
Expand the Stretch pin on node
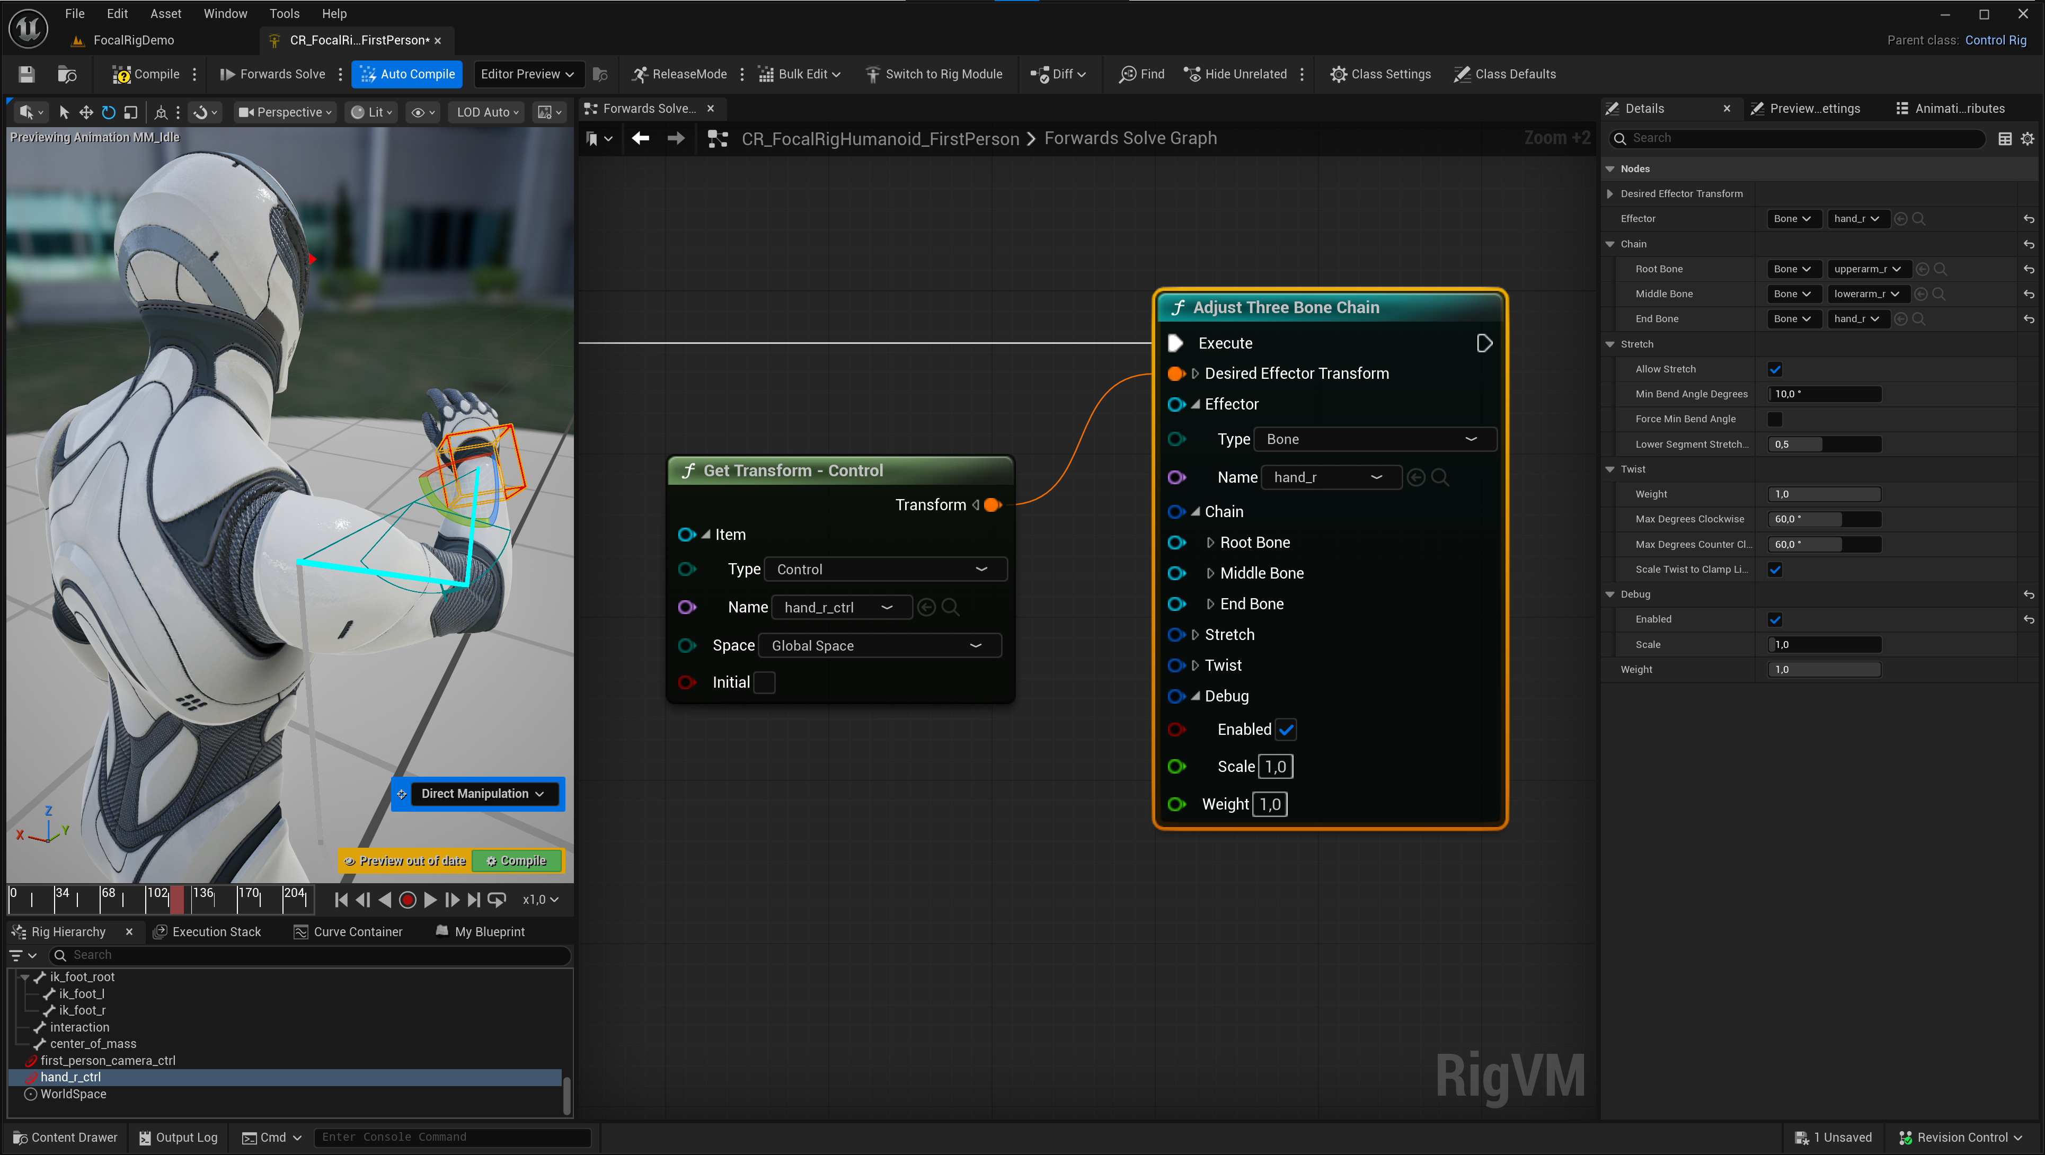1195,634
